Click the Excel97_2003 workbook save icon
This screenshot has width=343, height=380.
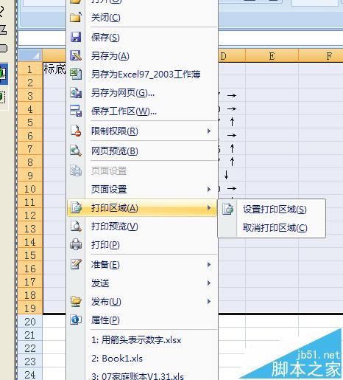[x=76, y=74]
